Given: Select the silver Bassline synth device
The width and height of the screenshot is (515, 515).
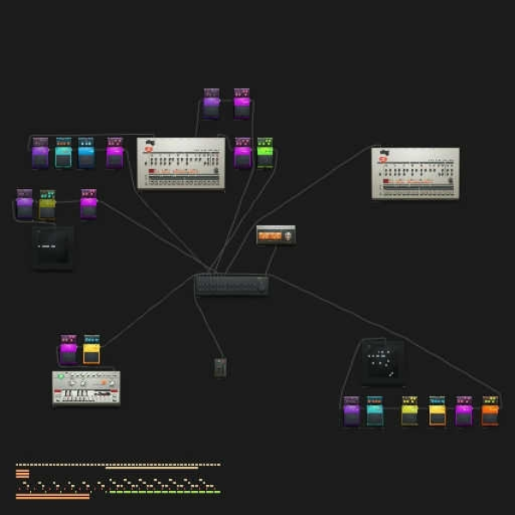Looking at the screenshot, I should [87, 389].
